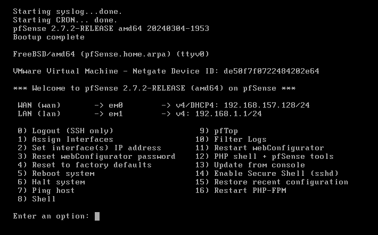Image resolution: width=378 pixels, height=235 pixels.
Task: Click the Assign Interfaces option
Action: coord(65,140)
